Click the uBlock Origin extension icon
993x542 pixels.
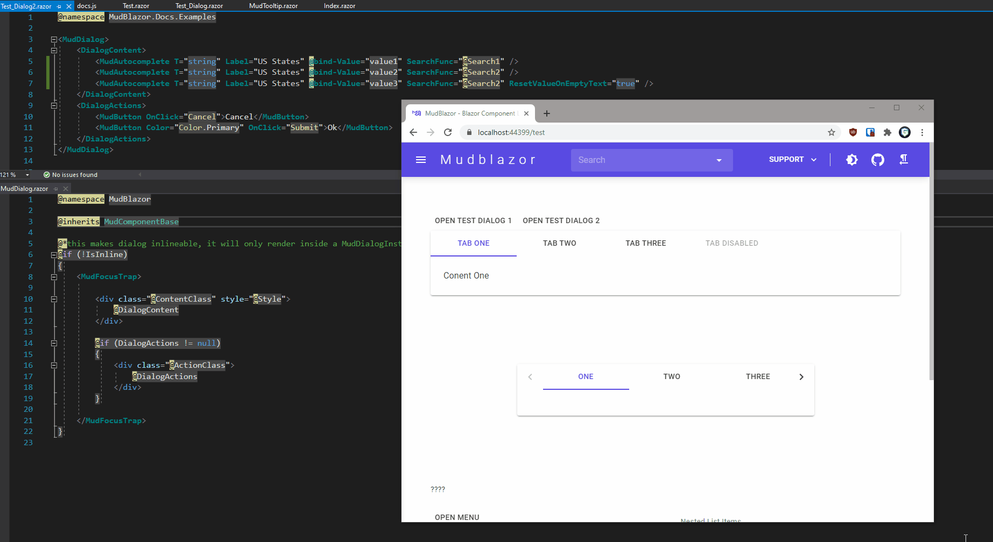[853, 132]
